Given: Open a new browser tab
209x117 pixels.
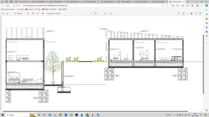Looking at the screenshot, I should coord(188,2).
